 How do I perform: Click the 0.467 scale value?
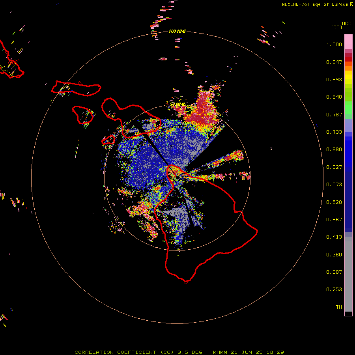point(334,220)
